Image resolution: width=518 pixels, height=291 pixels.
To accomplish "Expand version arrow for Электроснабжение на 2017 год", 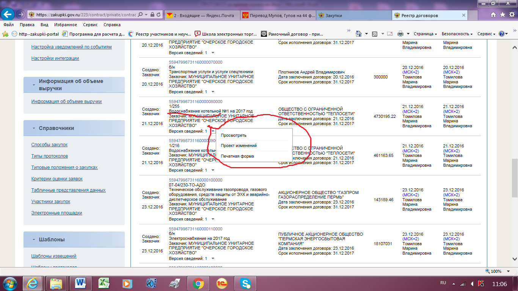I will (213, 258).
